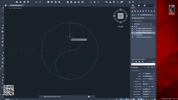Click the E compass direction on ViewCube
This screenshot has height=100, width=178.
127,16
